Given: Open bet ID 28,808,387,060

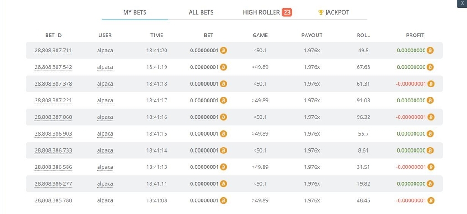Looking at the screenshot, I should tap(53, 117).
